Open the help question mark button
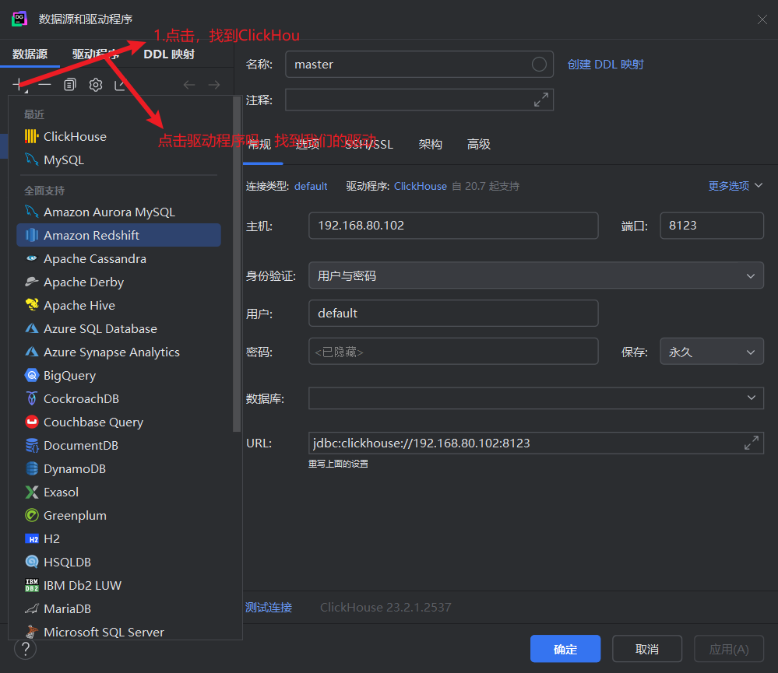The height and width of the screenshot is (673, 778). click(25, 648)
